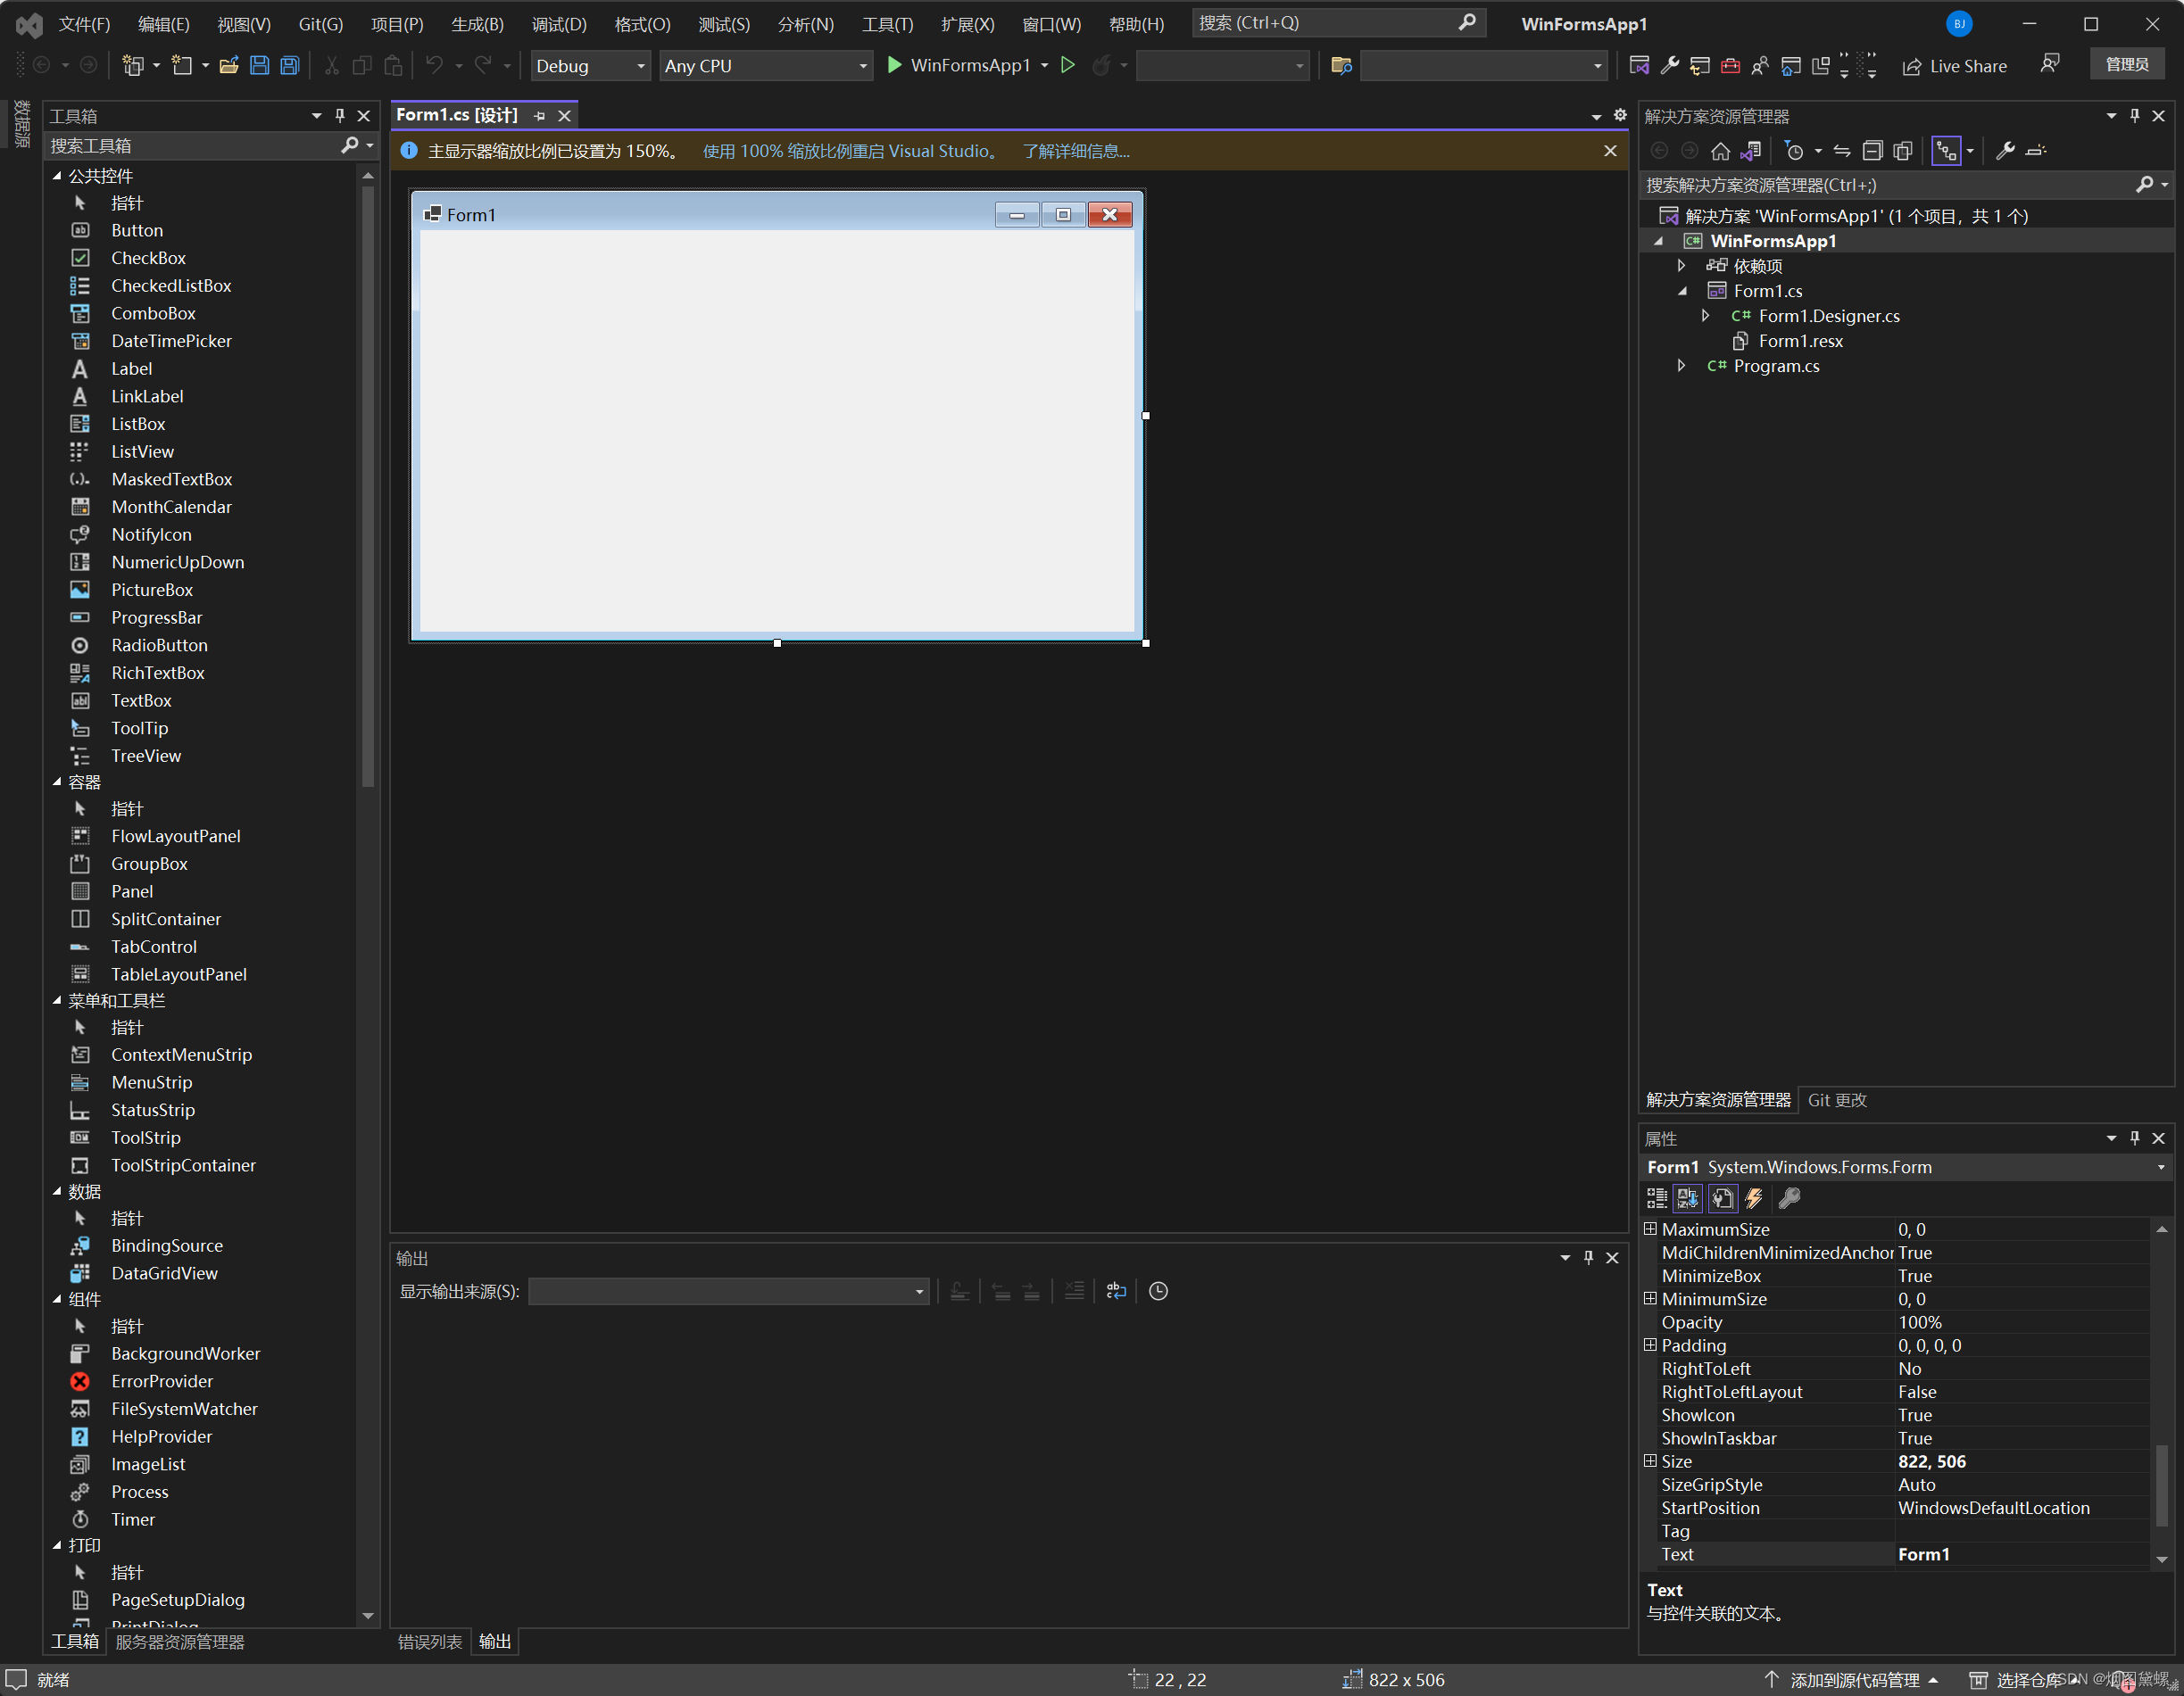Screen dimensions: 2184x1696
Task: Click Property Pages wrench icon in Properties
Action: point(1789,1198)
